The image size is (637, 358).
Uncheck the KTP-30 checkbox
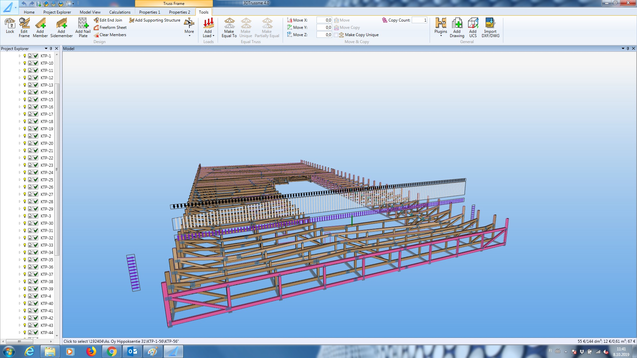coord(36,223)
